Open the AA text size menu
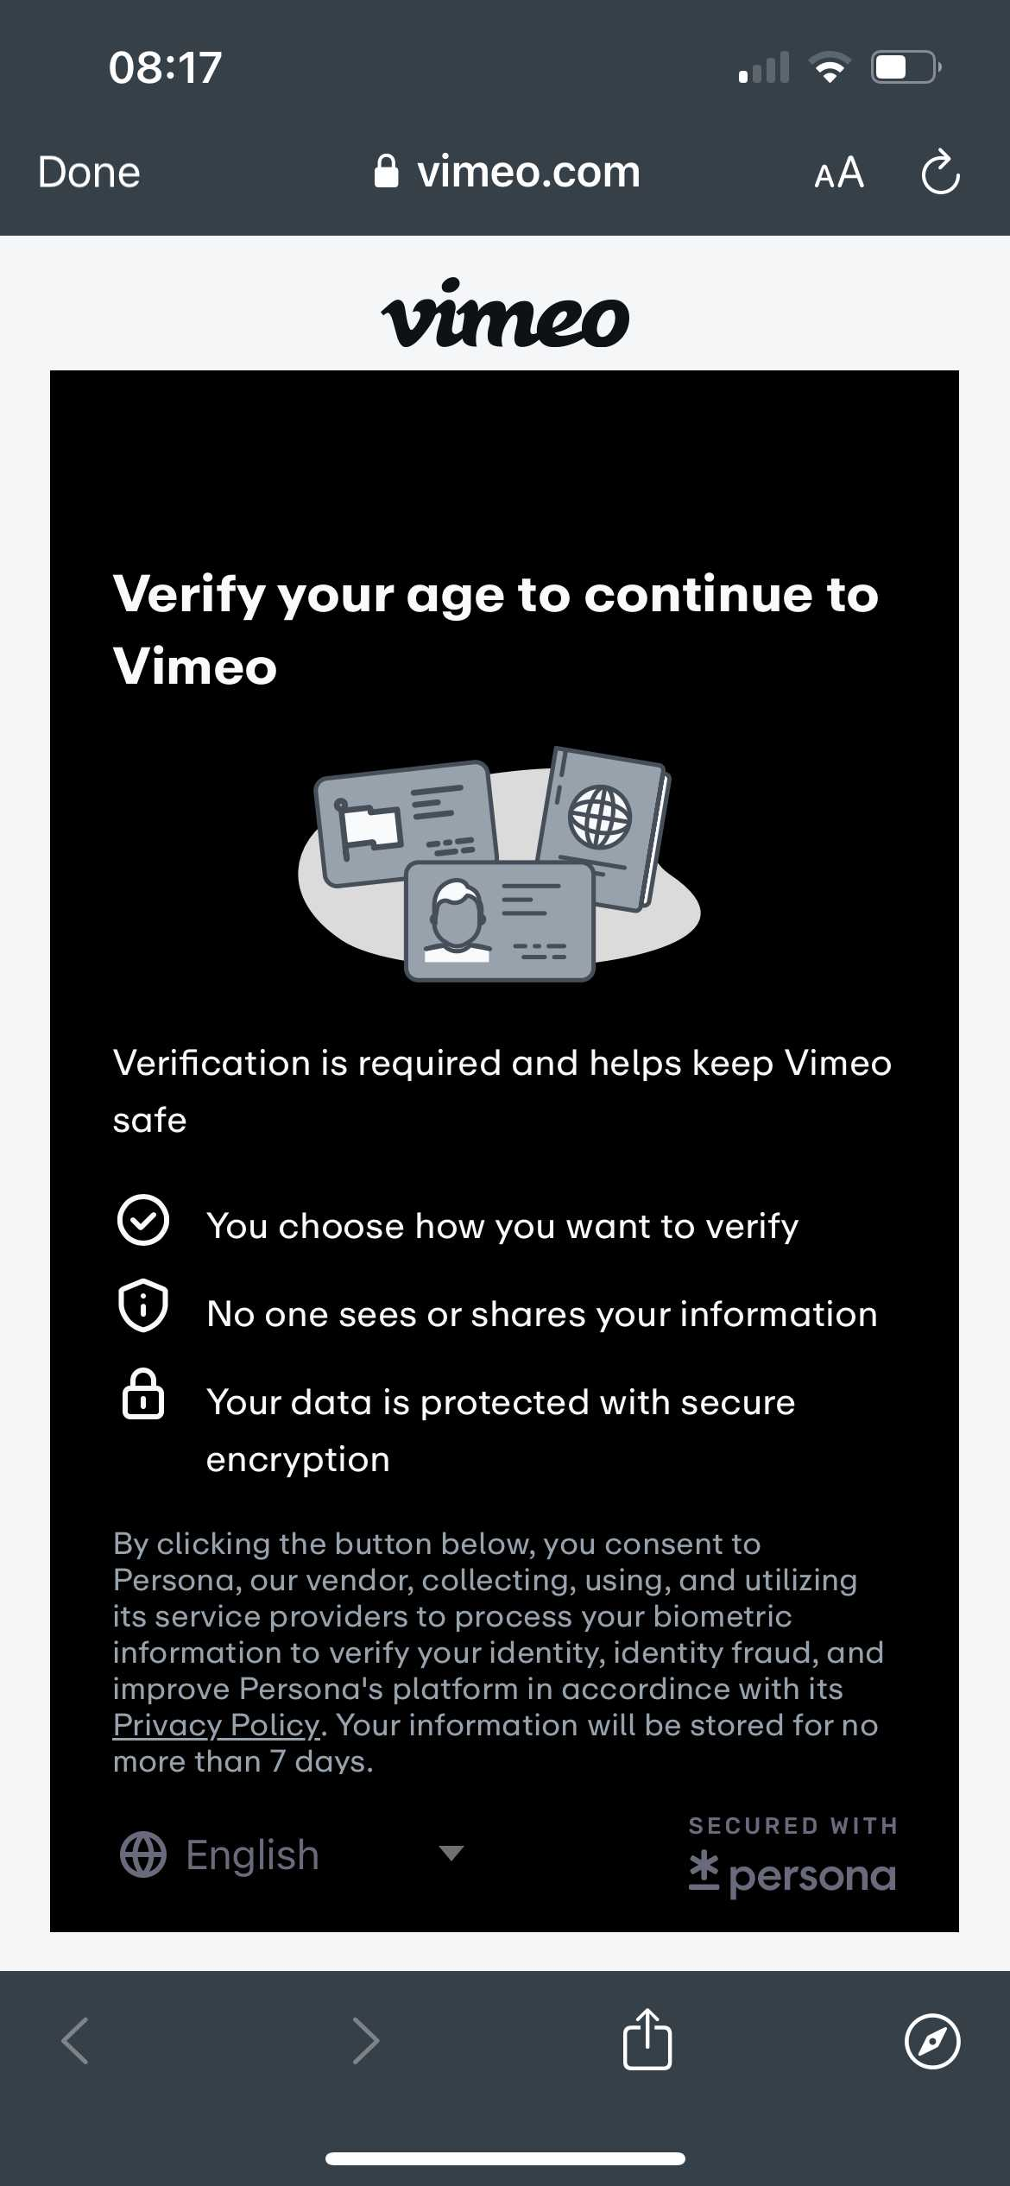1010x2186 pixels. 838,173
